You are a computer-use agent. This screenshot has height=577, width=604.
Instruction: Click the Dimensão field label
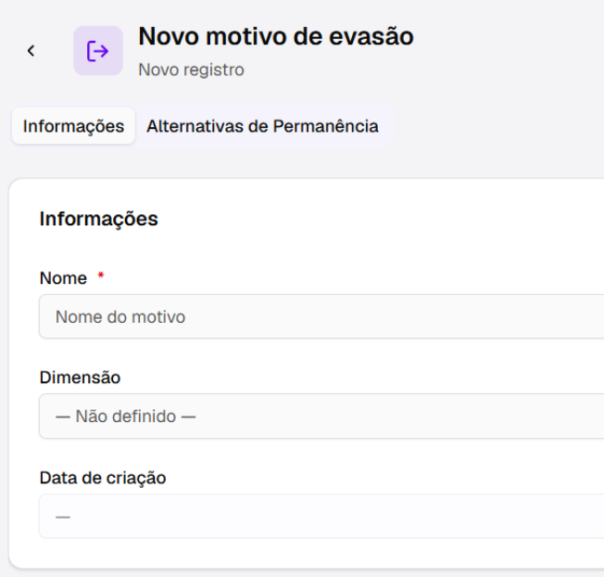tap(80, 378)
